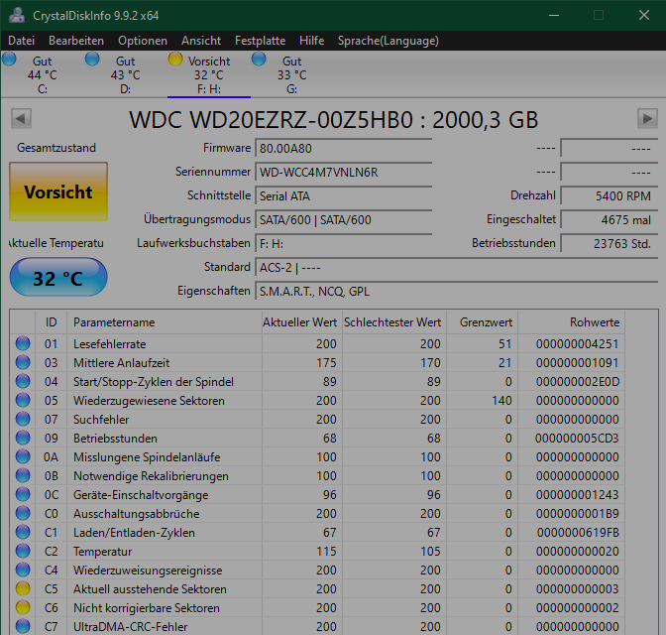Click status orb for Wiederzuweisungsereignisse row
Screen dimensions: 666x635
23,570
